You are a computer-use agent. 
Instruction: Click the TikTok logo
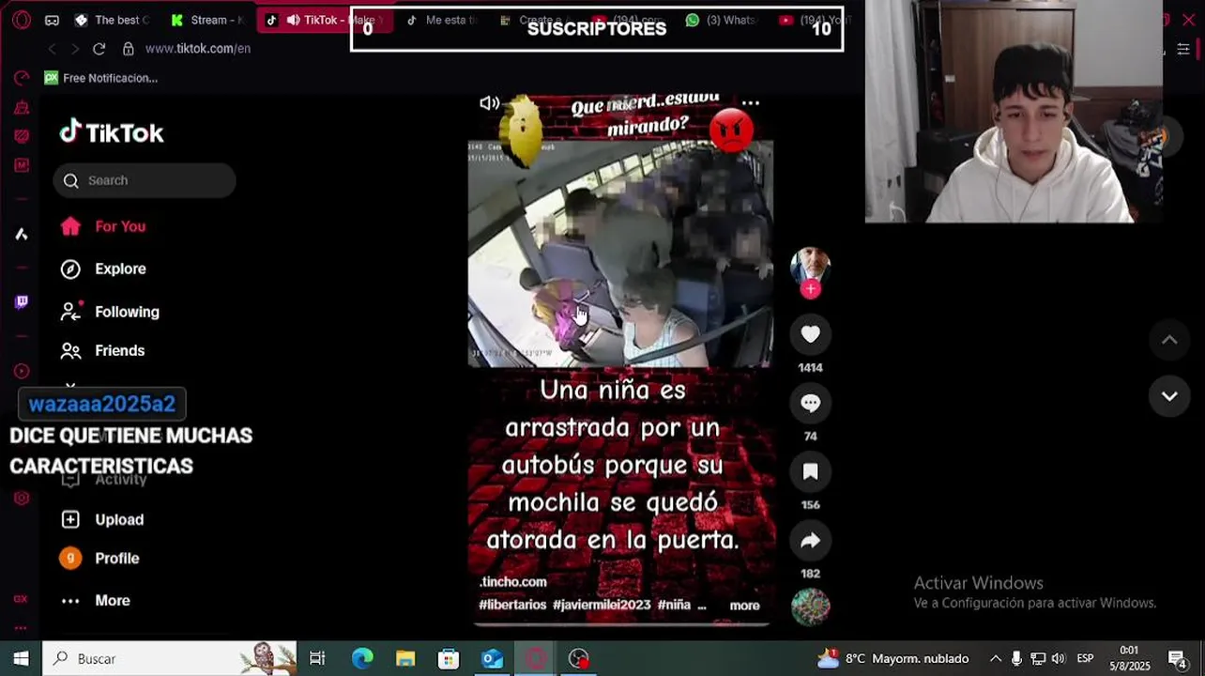click(x=112, y=132)
